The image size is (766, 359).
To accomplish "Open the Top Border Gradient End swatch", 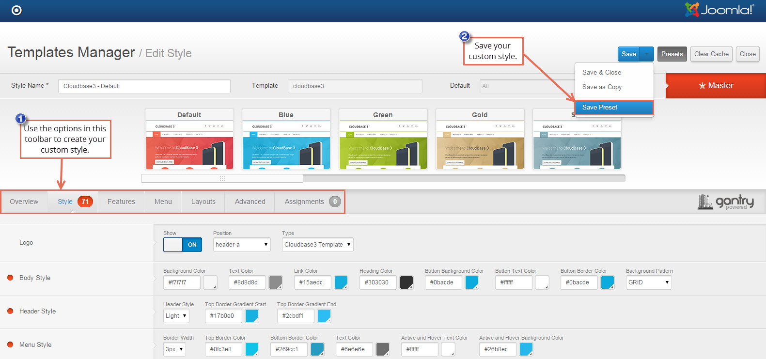I will tap(324, 316).
